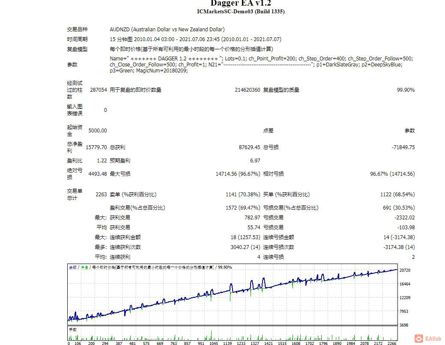The image size is (445, 345).
Task: Click the "卖单 (%获利百分比)" label
Action: (133, 195)
